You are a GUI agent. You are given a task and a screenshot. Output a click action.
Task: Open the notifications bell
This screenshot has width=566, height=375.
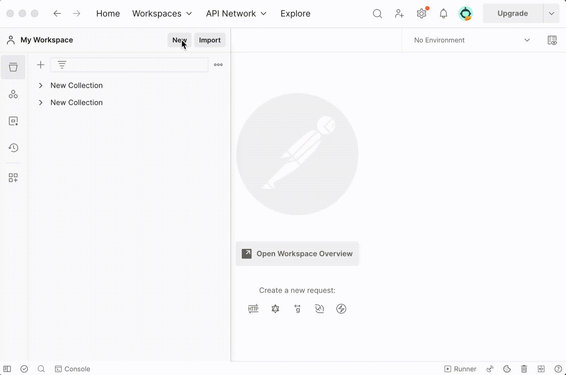[x=444, y=13]
